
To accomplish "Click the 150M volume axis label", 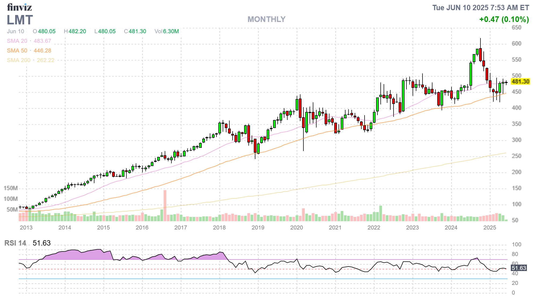I will point(11,188).
